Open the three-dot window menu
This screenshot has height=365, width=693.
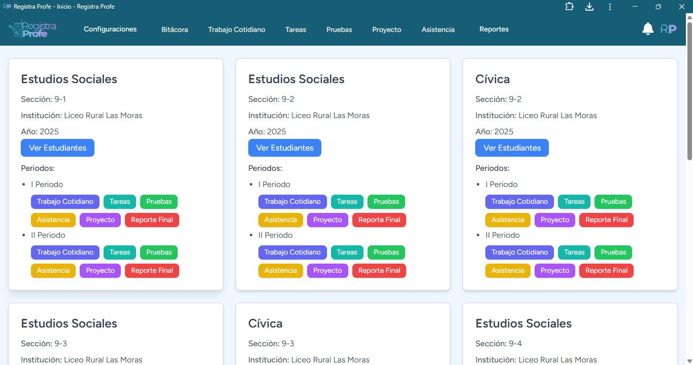(610, 7)
